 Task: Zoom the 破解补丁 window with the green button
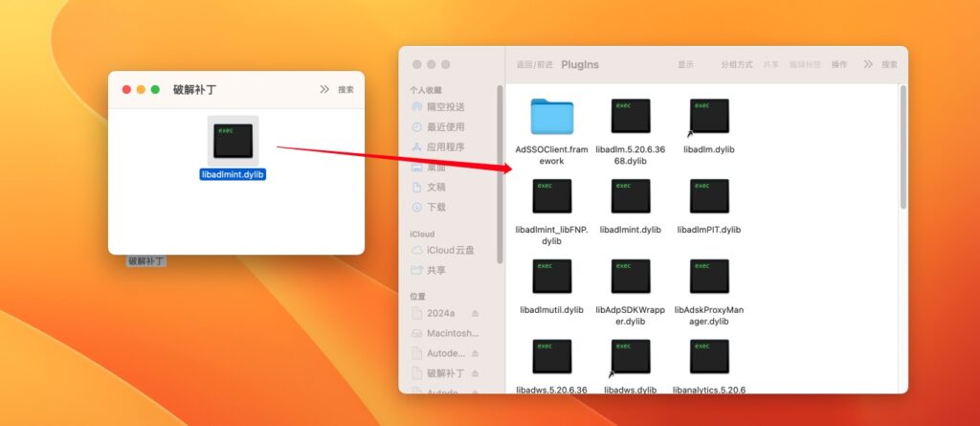pos(156,89)
